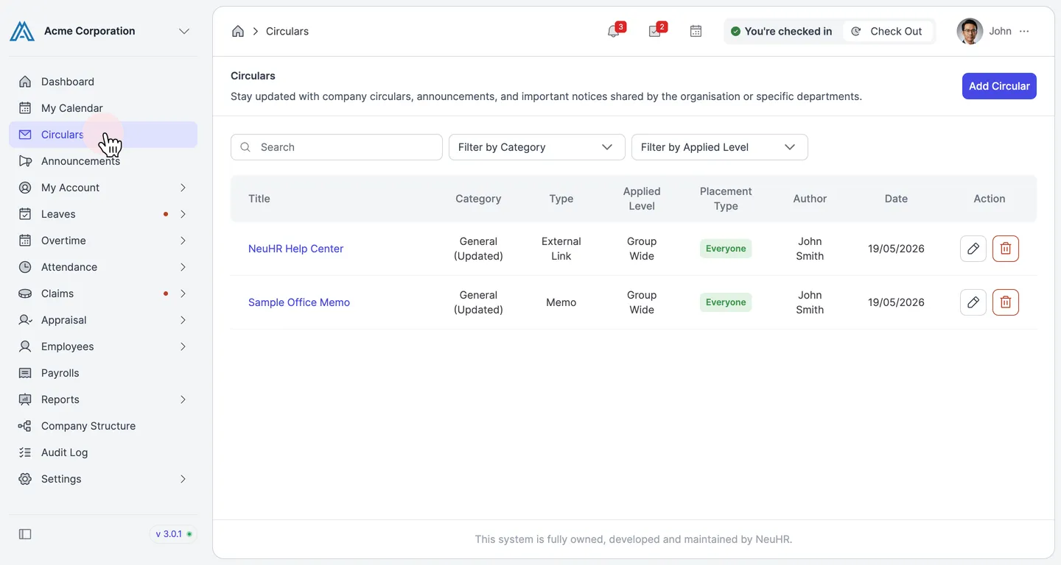This screenshot has height=565, width=1061.
Task: Edit the Sample Office Memo circular
Action: click(973, 302)
